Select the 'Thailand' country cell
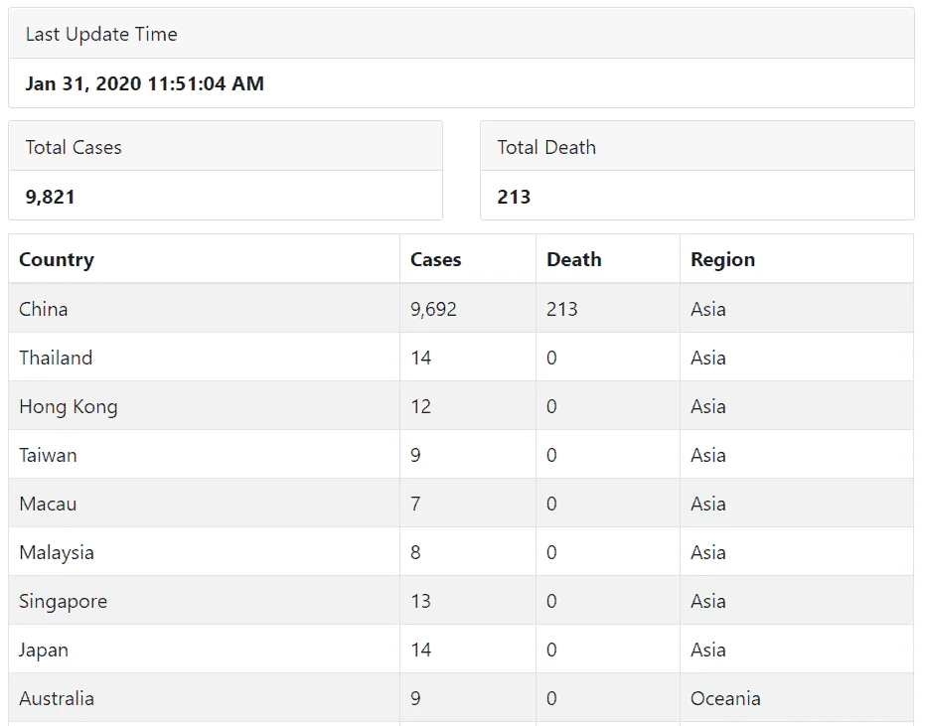 coord(205,358)
